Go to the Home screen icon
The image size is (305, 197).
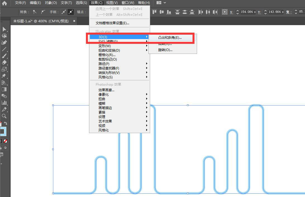(x=4, y=3)
